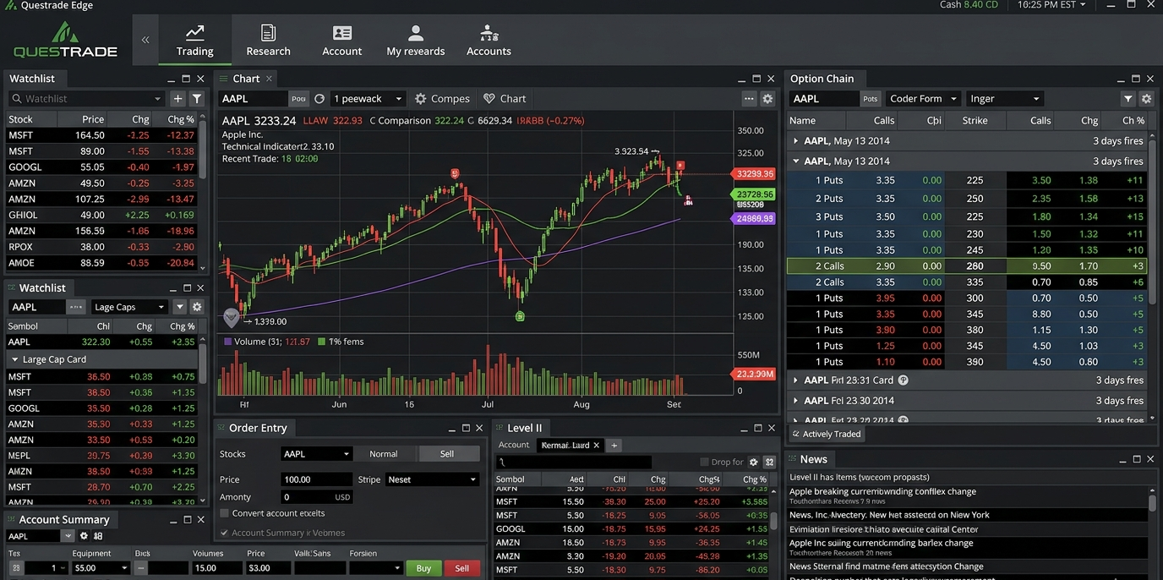
Task: Collapse the AAPL May 13 2014 option group
Action: [795, 160]
